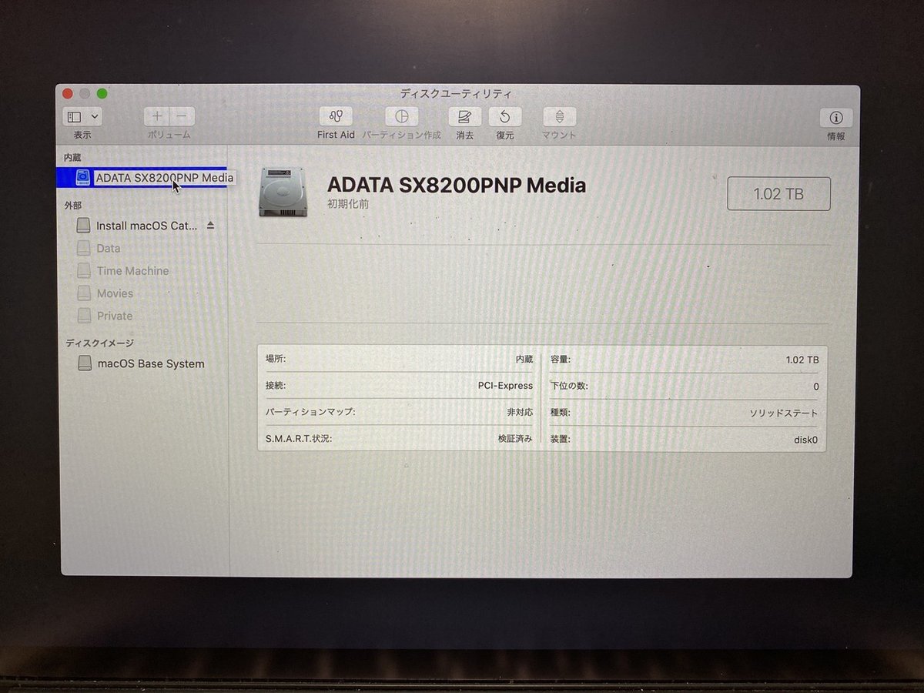Click the S.M.A.R.T.状況 label

click(299, 439)
